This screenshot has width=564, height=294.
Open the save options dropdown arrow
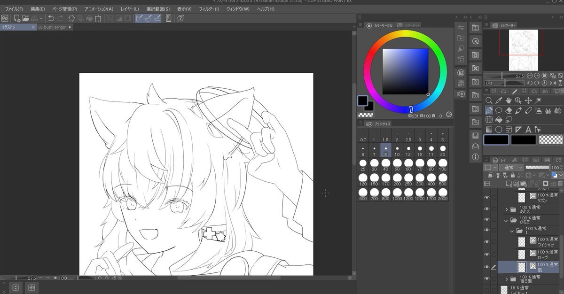pos(41,18)
